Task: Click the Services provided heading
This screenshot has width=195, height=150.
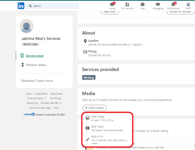Action: point(100,69)
